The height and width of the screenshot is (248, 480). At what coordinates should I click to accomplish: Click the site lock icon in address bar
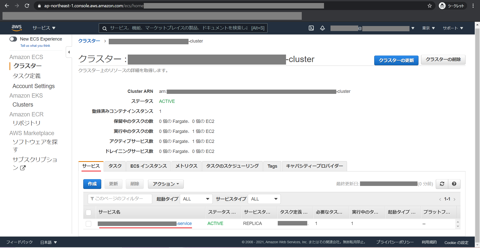tap(39, 6)
